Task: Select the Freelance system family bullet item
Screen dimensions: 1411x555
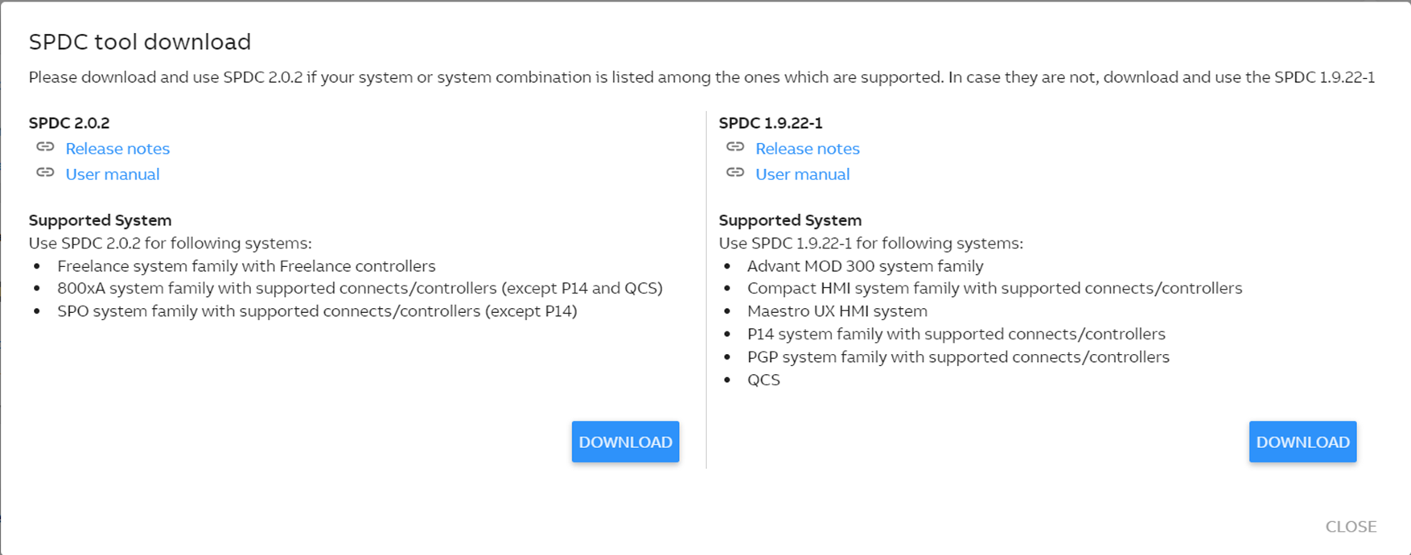Action: [x=246, y=265]
